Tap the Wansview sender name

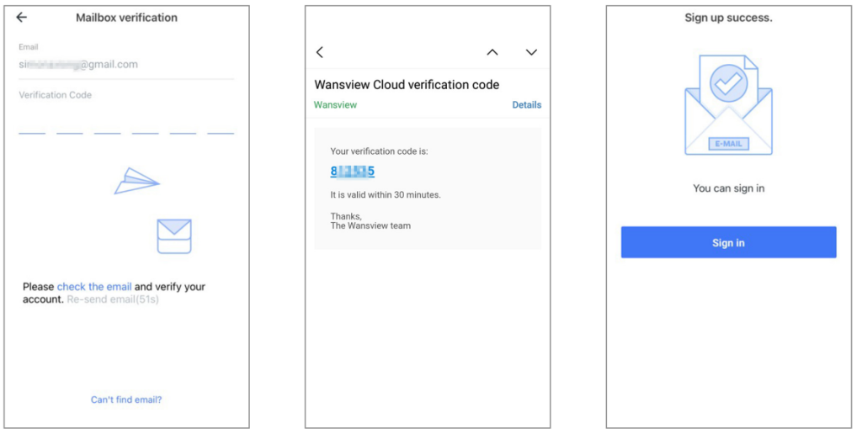(x=335, y=105)
